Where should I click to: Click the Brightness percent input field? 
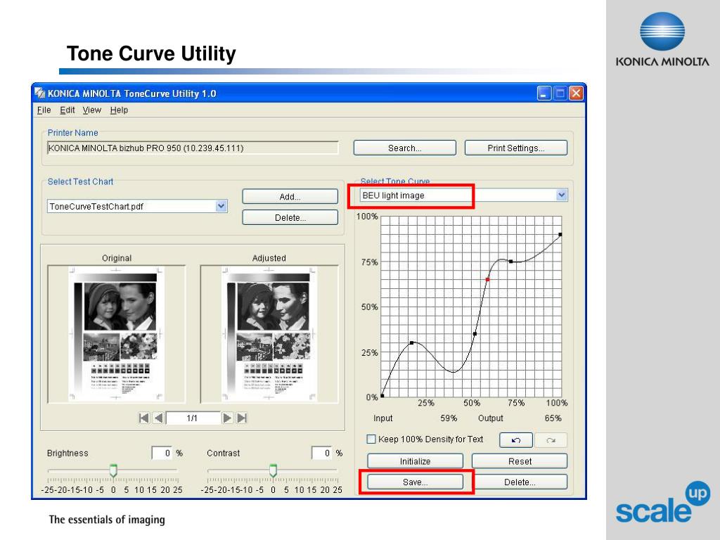tap(162, 453)
